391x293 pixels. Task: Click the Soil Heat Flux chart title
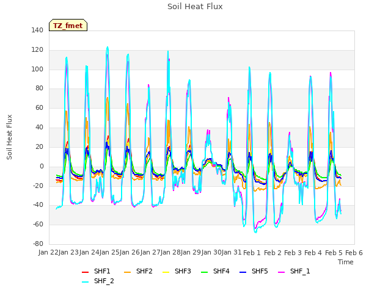point(195,7)
